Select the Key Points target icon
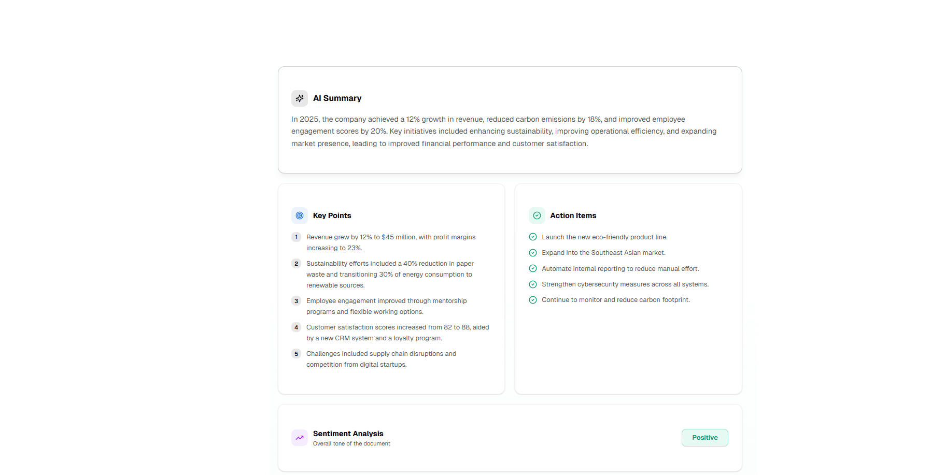The image size is (945, 475). click(x=299, y=215)
